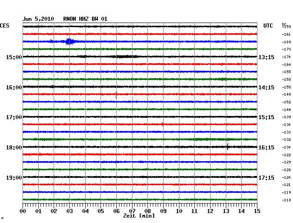The height and width of the screenshot is (223, 293).
Task: Click the "10" minute tick label
Action: point(179,211)
